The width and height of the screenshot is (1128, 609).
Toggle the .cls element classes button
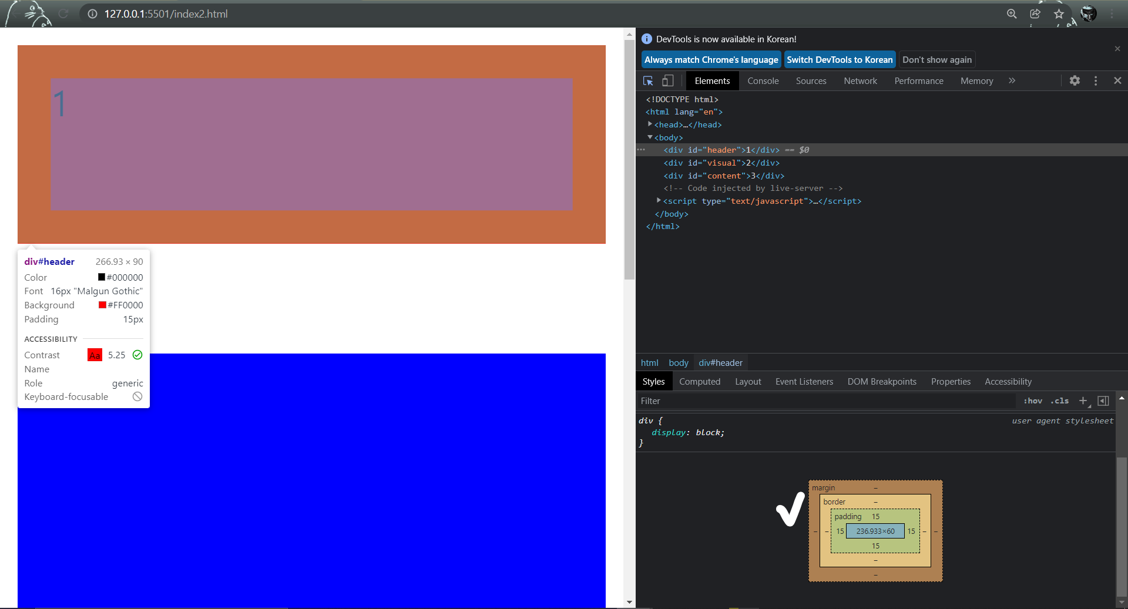[1060, 401]
